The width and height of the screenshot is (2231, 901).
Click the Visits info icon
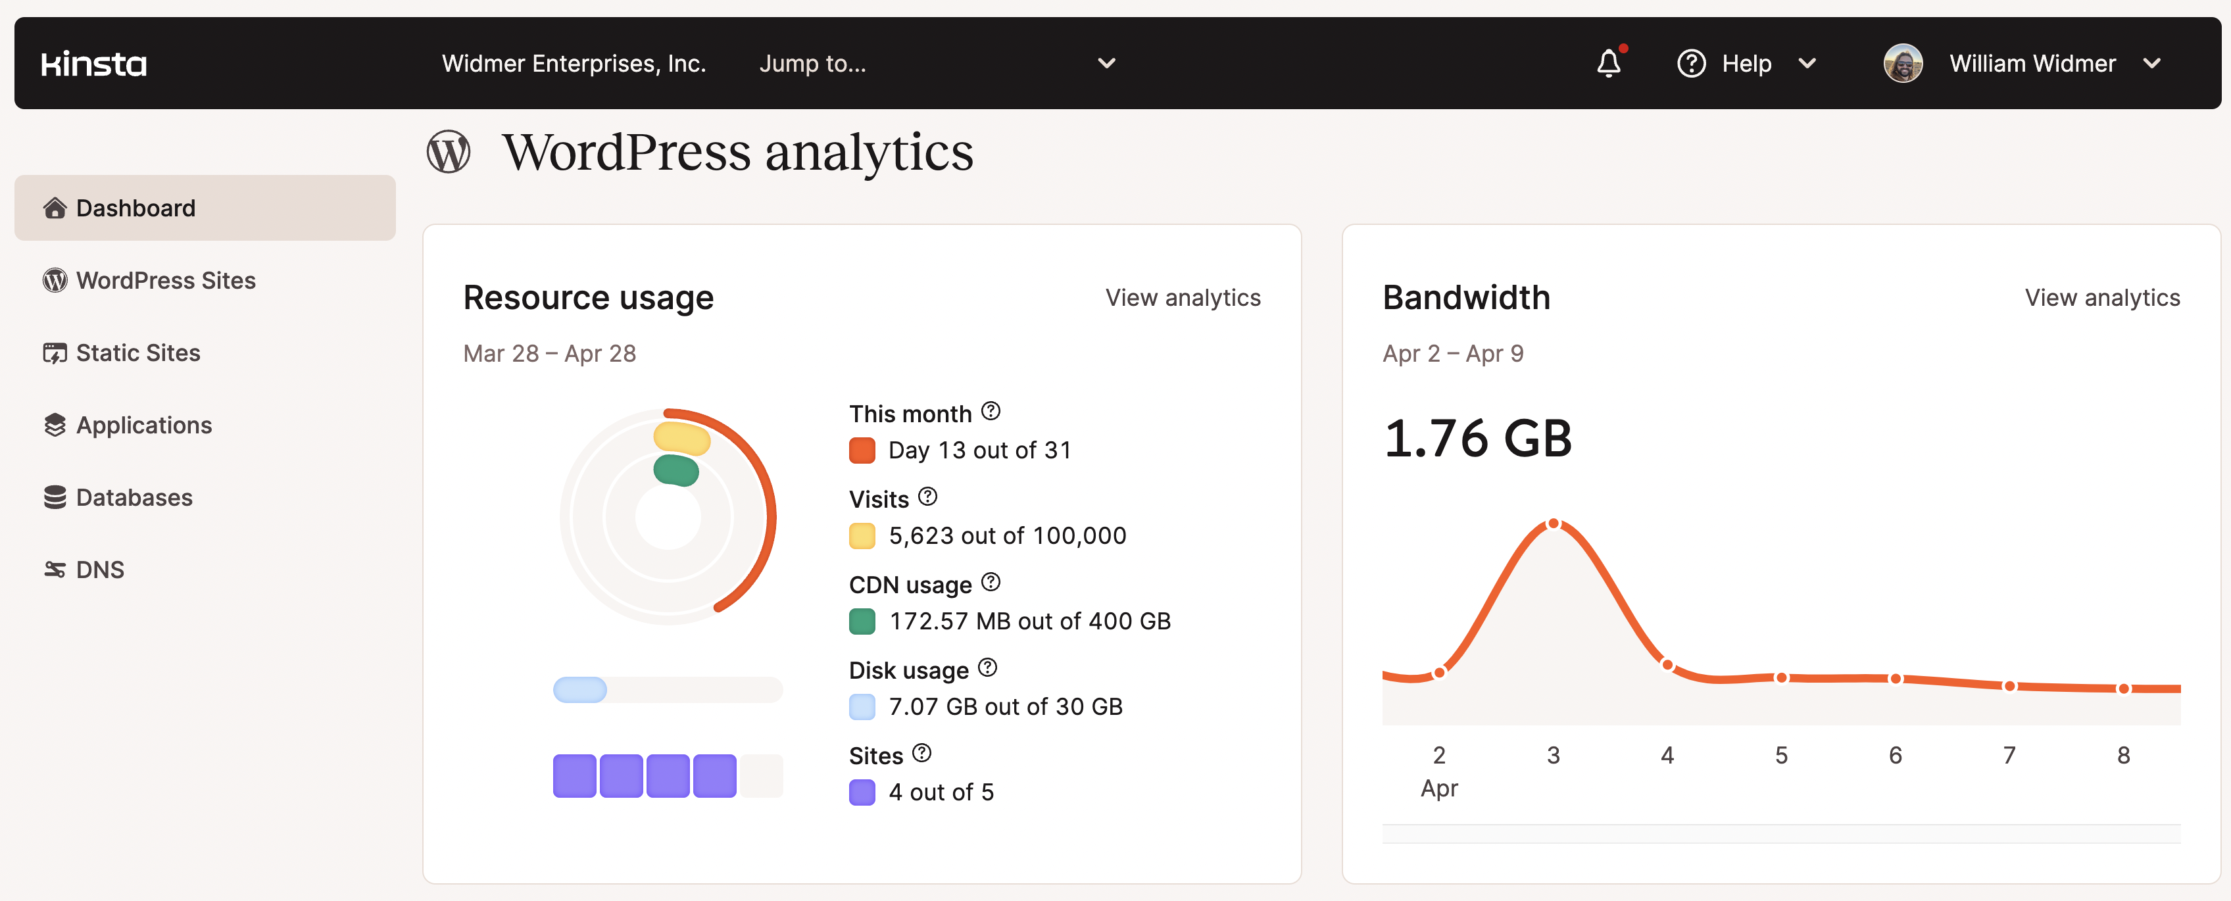pos(927,497)
